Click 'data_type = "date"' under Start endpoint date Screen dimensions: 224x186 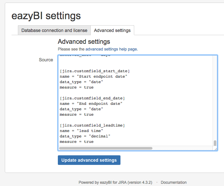coord(81,82)
